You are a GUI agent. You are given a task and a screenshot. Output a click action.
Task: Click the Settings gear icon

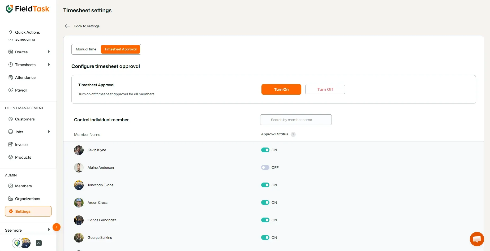point(11,211)
